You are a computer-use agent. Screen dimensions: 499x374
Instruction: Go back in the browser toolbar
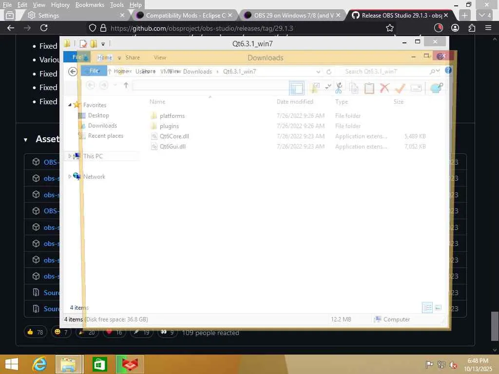(11, 28)
